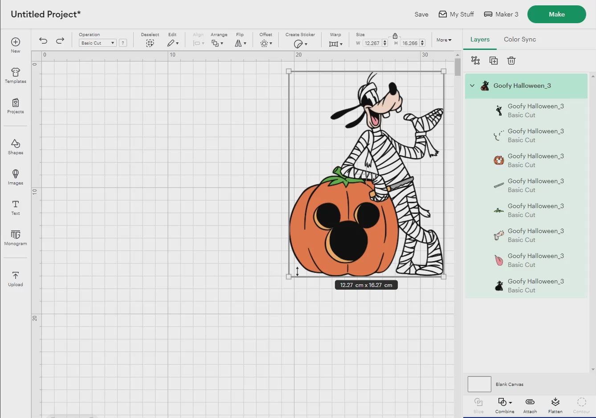Open the Images library

16,177
